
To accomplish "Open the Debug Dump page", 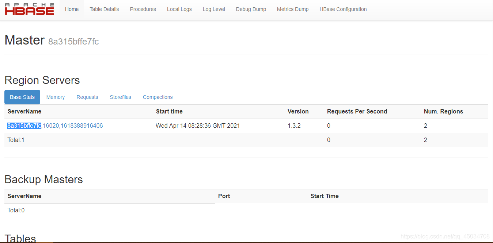I will (251, 9).
